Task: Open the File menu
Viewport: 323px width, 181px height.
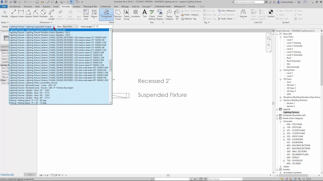Action: [x=4, y=7]
